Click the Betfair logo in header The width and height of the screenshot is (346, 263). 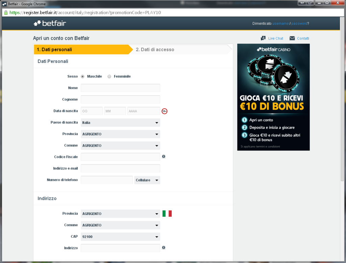coord(50,23)
